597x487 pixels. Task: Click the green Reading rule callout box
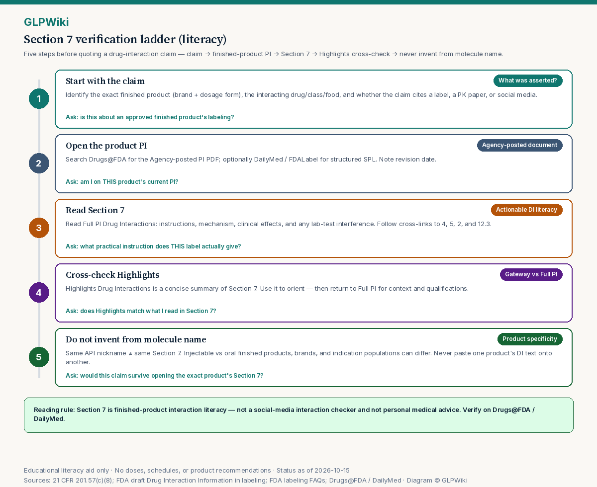[x=298, y=415]
